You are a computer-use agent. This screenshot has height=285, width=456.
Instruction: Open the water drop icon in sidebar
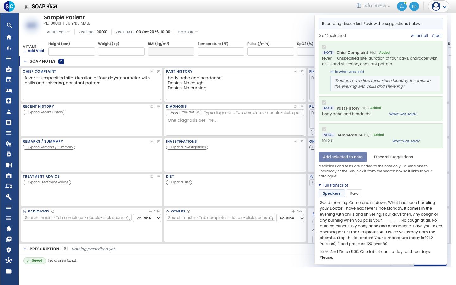pos(9,229)
